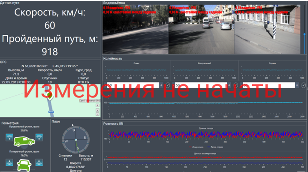Click the longitude E 45,819719127°
308x172 pixels.
pos(65,66)
